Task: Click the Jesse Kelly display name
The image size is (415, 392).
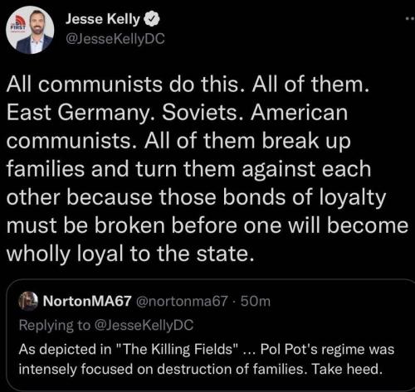Action: coord(102,19)
